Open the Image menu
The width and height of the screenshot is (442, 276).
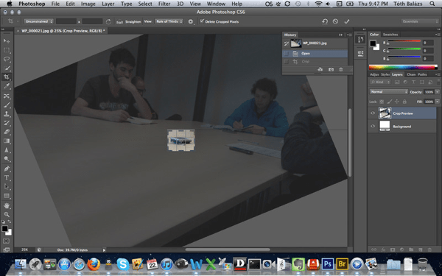click(88, 4)
